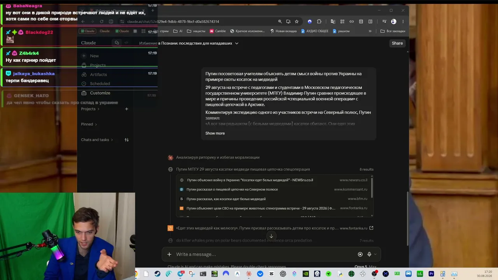The height and width of the screenshot is (280, 498).
Task: Open the sidebar chat icon beside Claude logo
Action: (x=117, y=43)
